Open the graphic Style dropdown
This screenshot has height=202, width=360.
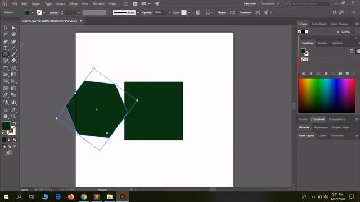(x=189, y=12)
